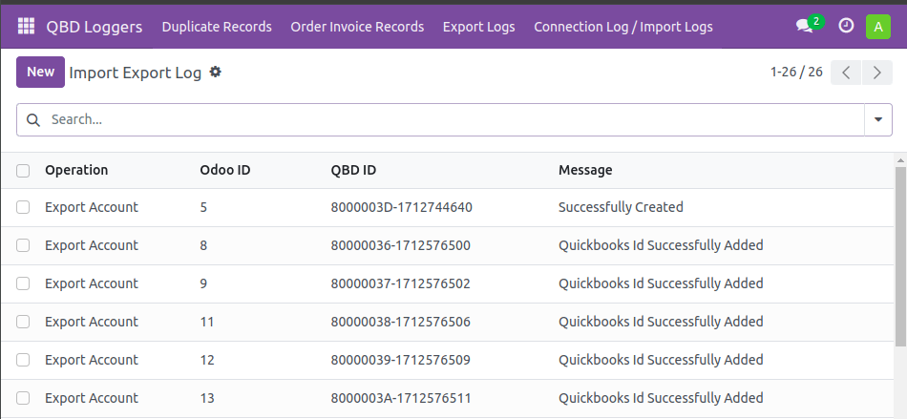Open the Export Logs menu
The image size is (907, 419).
(x=479, y=27)
